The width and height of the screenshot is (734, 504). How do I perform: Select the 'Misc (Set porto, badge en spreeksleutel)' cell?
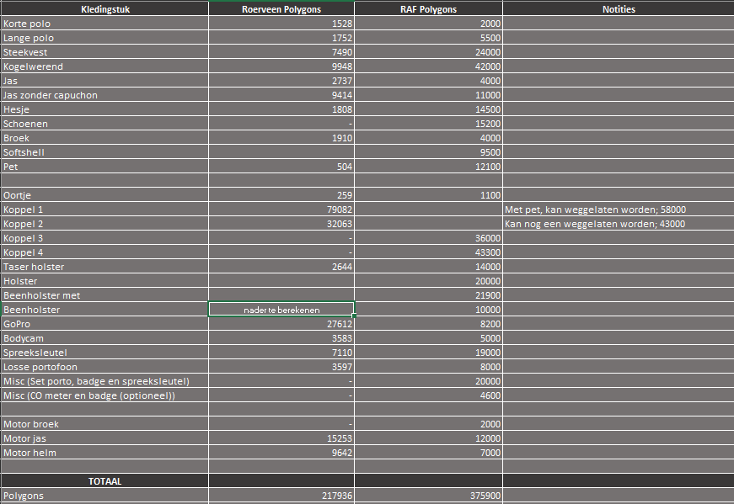[x=104, y=381]
